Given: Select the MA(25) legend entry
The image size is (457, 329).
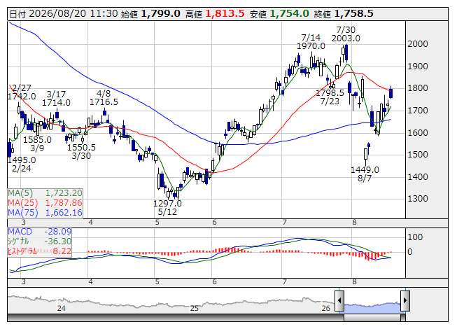Looking at the screenshot, I should click(x=45, y=203).
